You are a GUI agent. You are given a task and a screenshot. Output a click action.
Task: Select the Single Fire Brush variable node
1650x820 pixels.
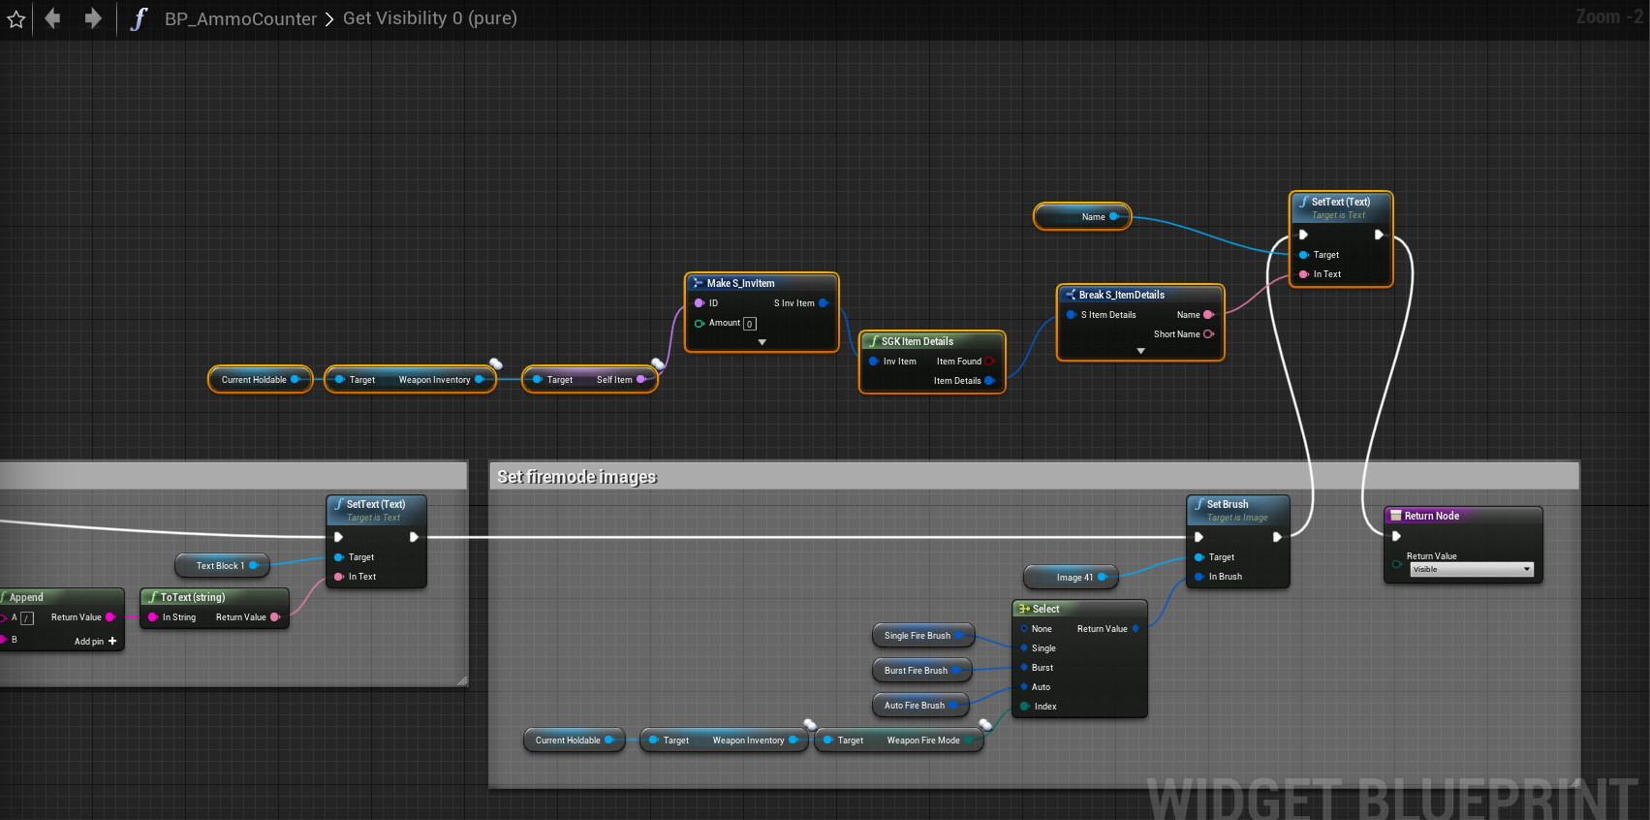click(917, 636)
